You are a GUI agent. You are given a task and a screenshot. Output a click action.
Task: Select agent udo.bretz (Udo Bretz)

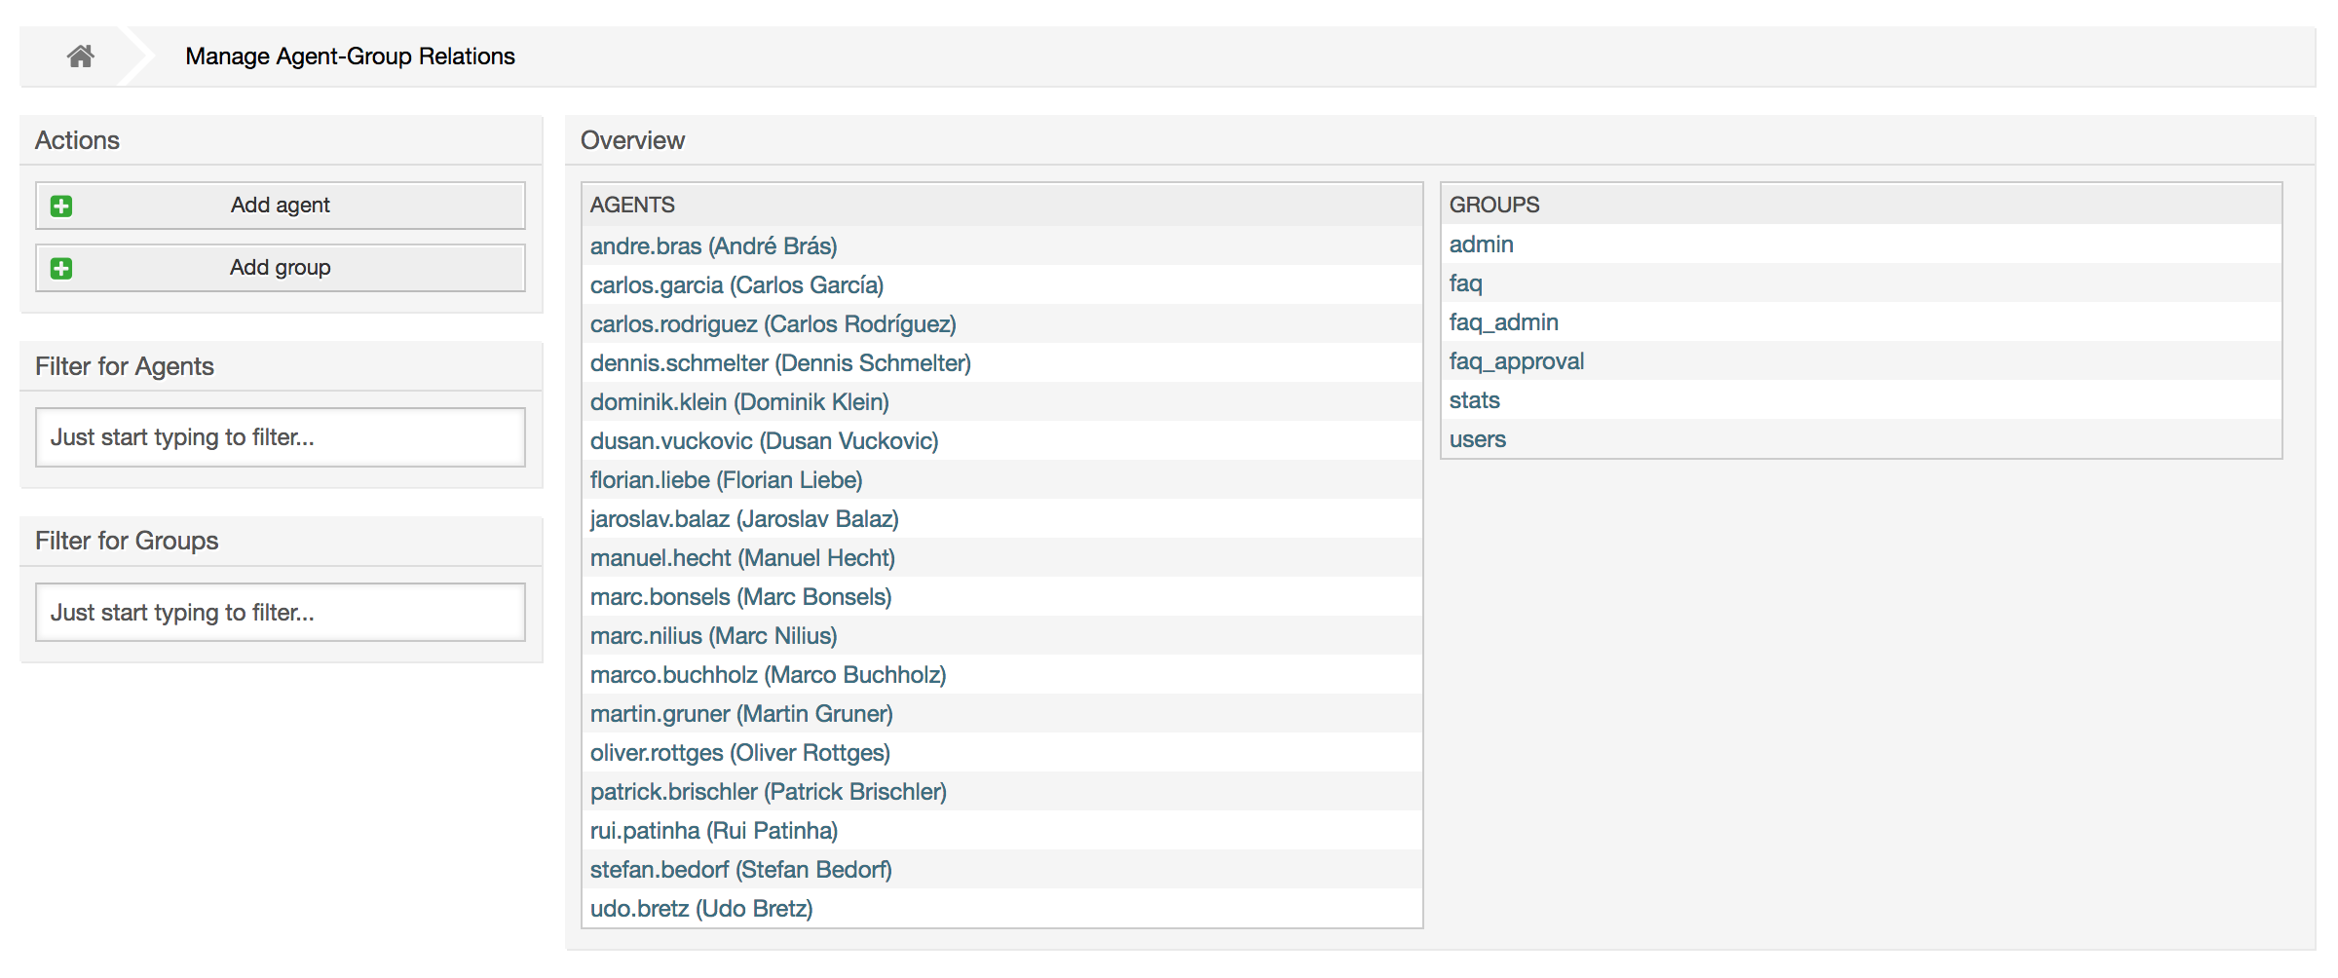pos(702,908)
